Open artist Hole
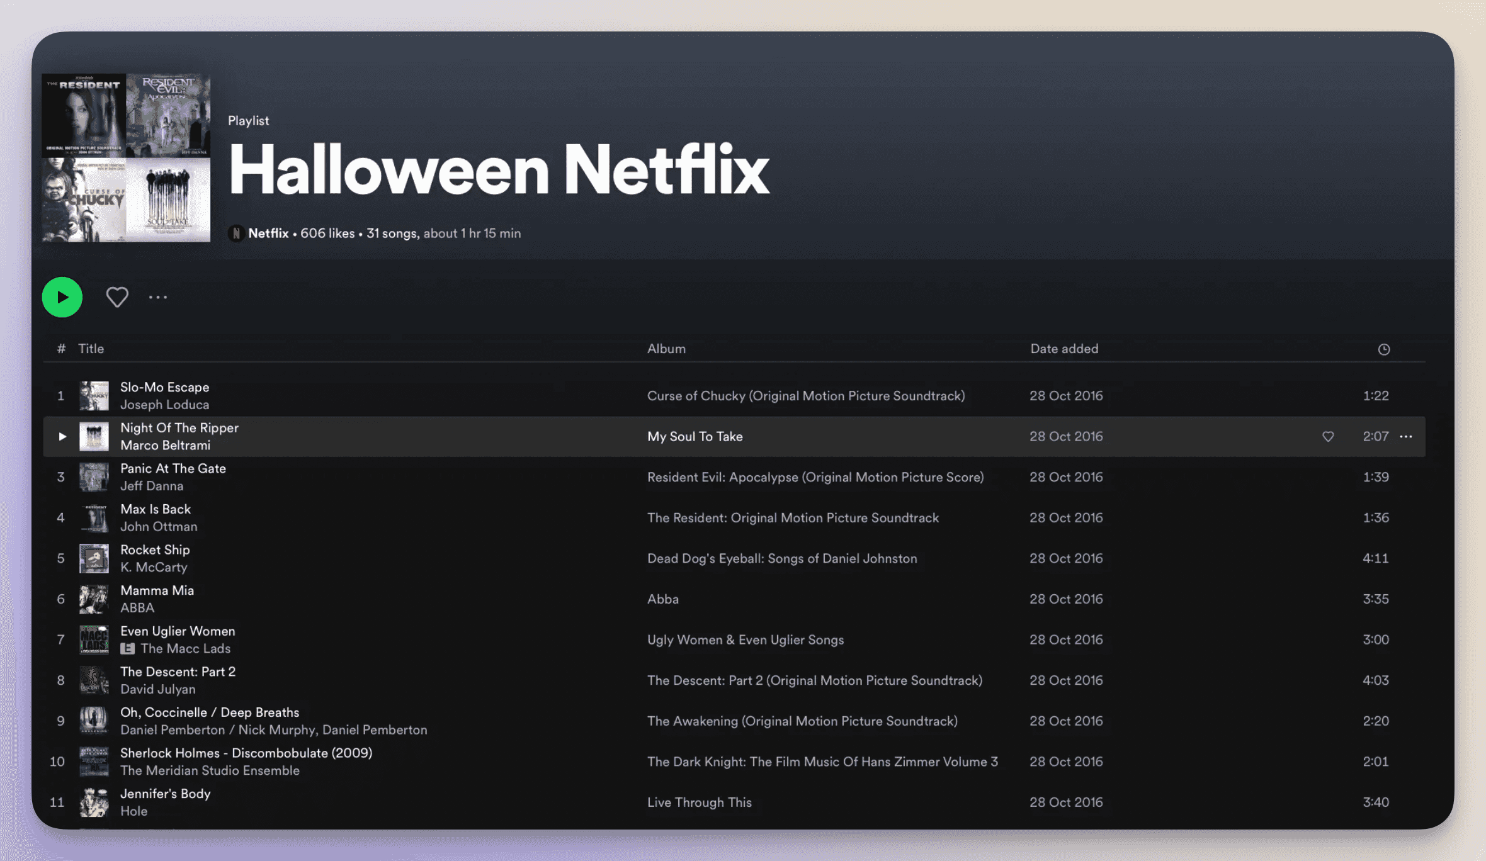1486x861 pixels. coord(133,811)
